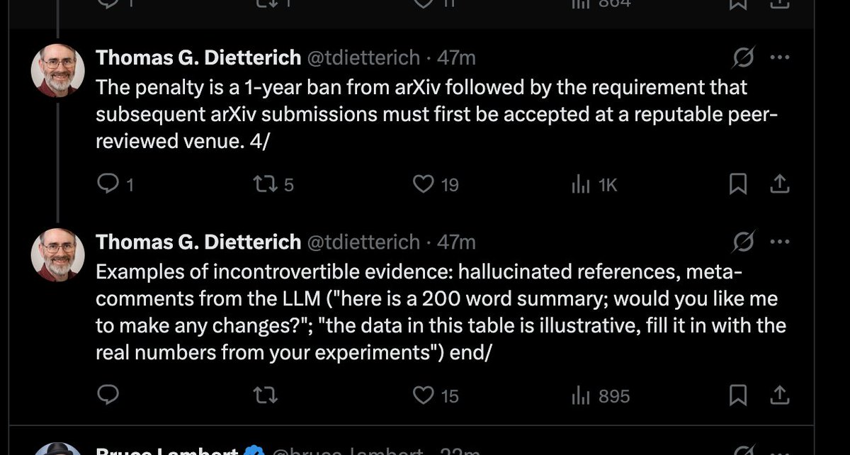
Task: Open Grok icon on the penalty tweet
Action: tap(742, 57)
